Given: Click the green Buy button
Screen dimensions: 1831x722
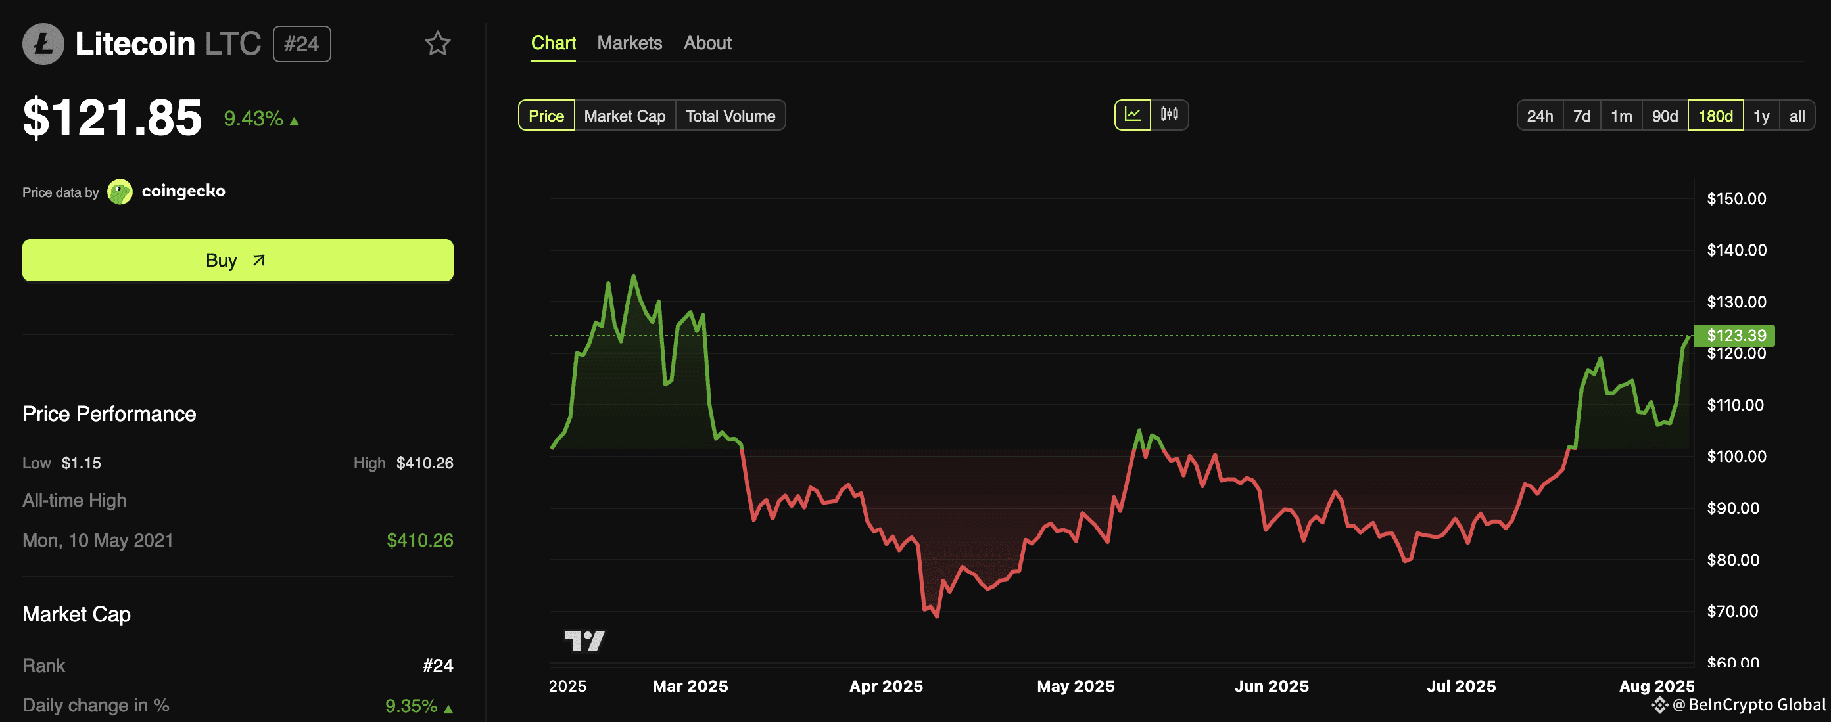Looking at the screenshot, I should 237,260.
